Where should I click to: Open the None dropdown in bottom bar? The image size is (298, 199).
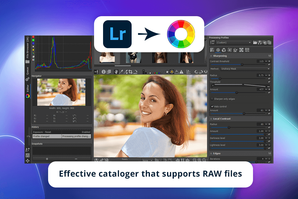pyautogui.click(x=147, y=160)
